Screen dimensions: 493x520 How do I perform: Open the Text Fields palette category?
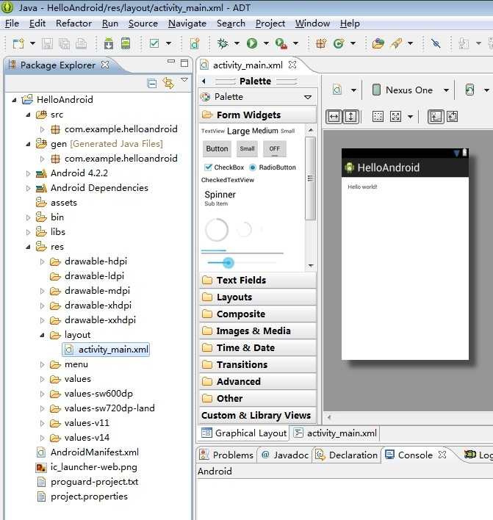coord(258,281)
